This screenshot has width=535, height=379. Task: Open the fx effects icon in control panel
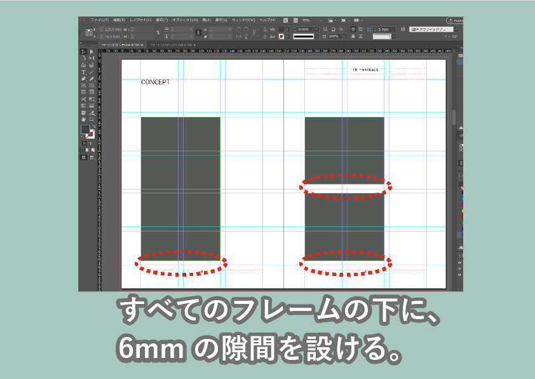point(341,29)
